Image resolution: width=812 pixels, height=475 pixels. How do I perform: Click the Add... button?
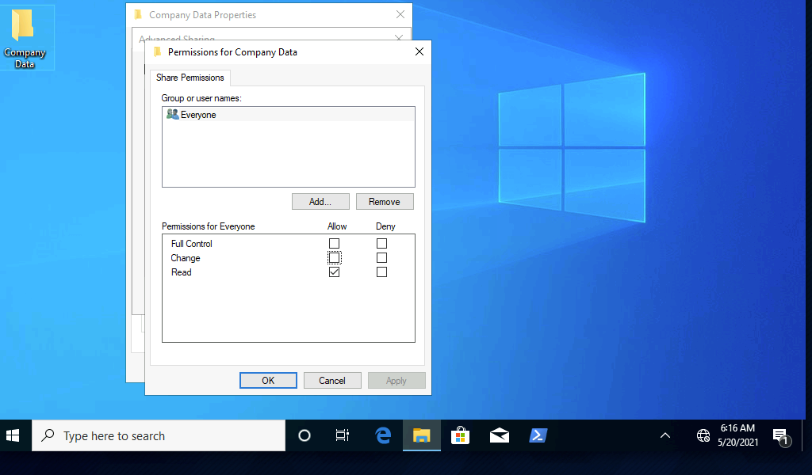click(320, 202)
